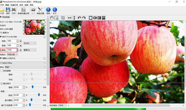Open the 百分比 unit dropdown
The image size is (186, 110).
click(30, 43)
